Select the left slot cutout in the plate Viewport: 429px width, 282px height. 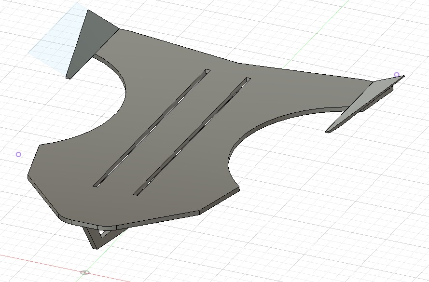coord(152,128)
